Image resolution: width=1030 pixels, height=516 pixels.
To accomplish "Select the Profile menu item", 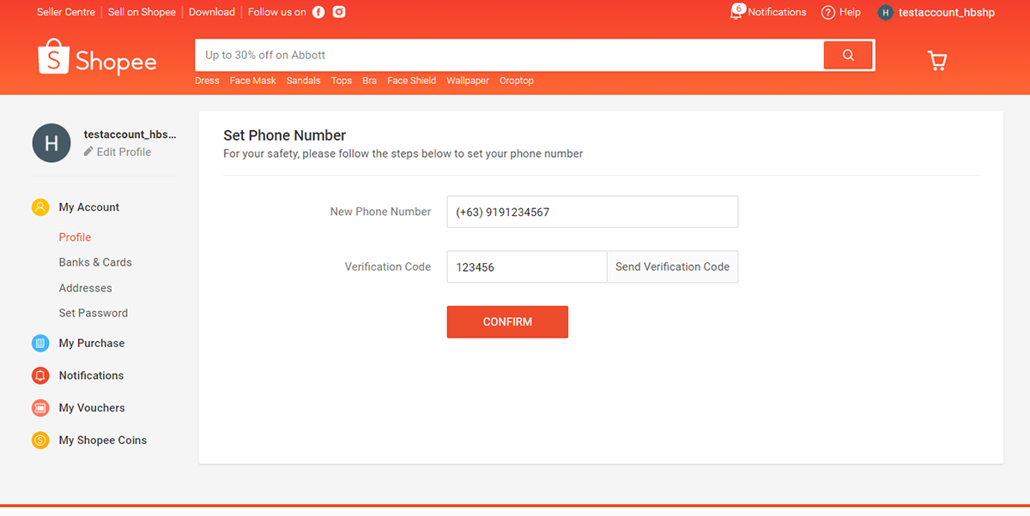I will pyautogui.click(x=75, y=237).
